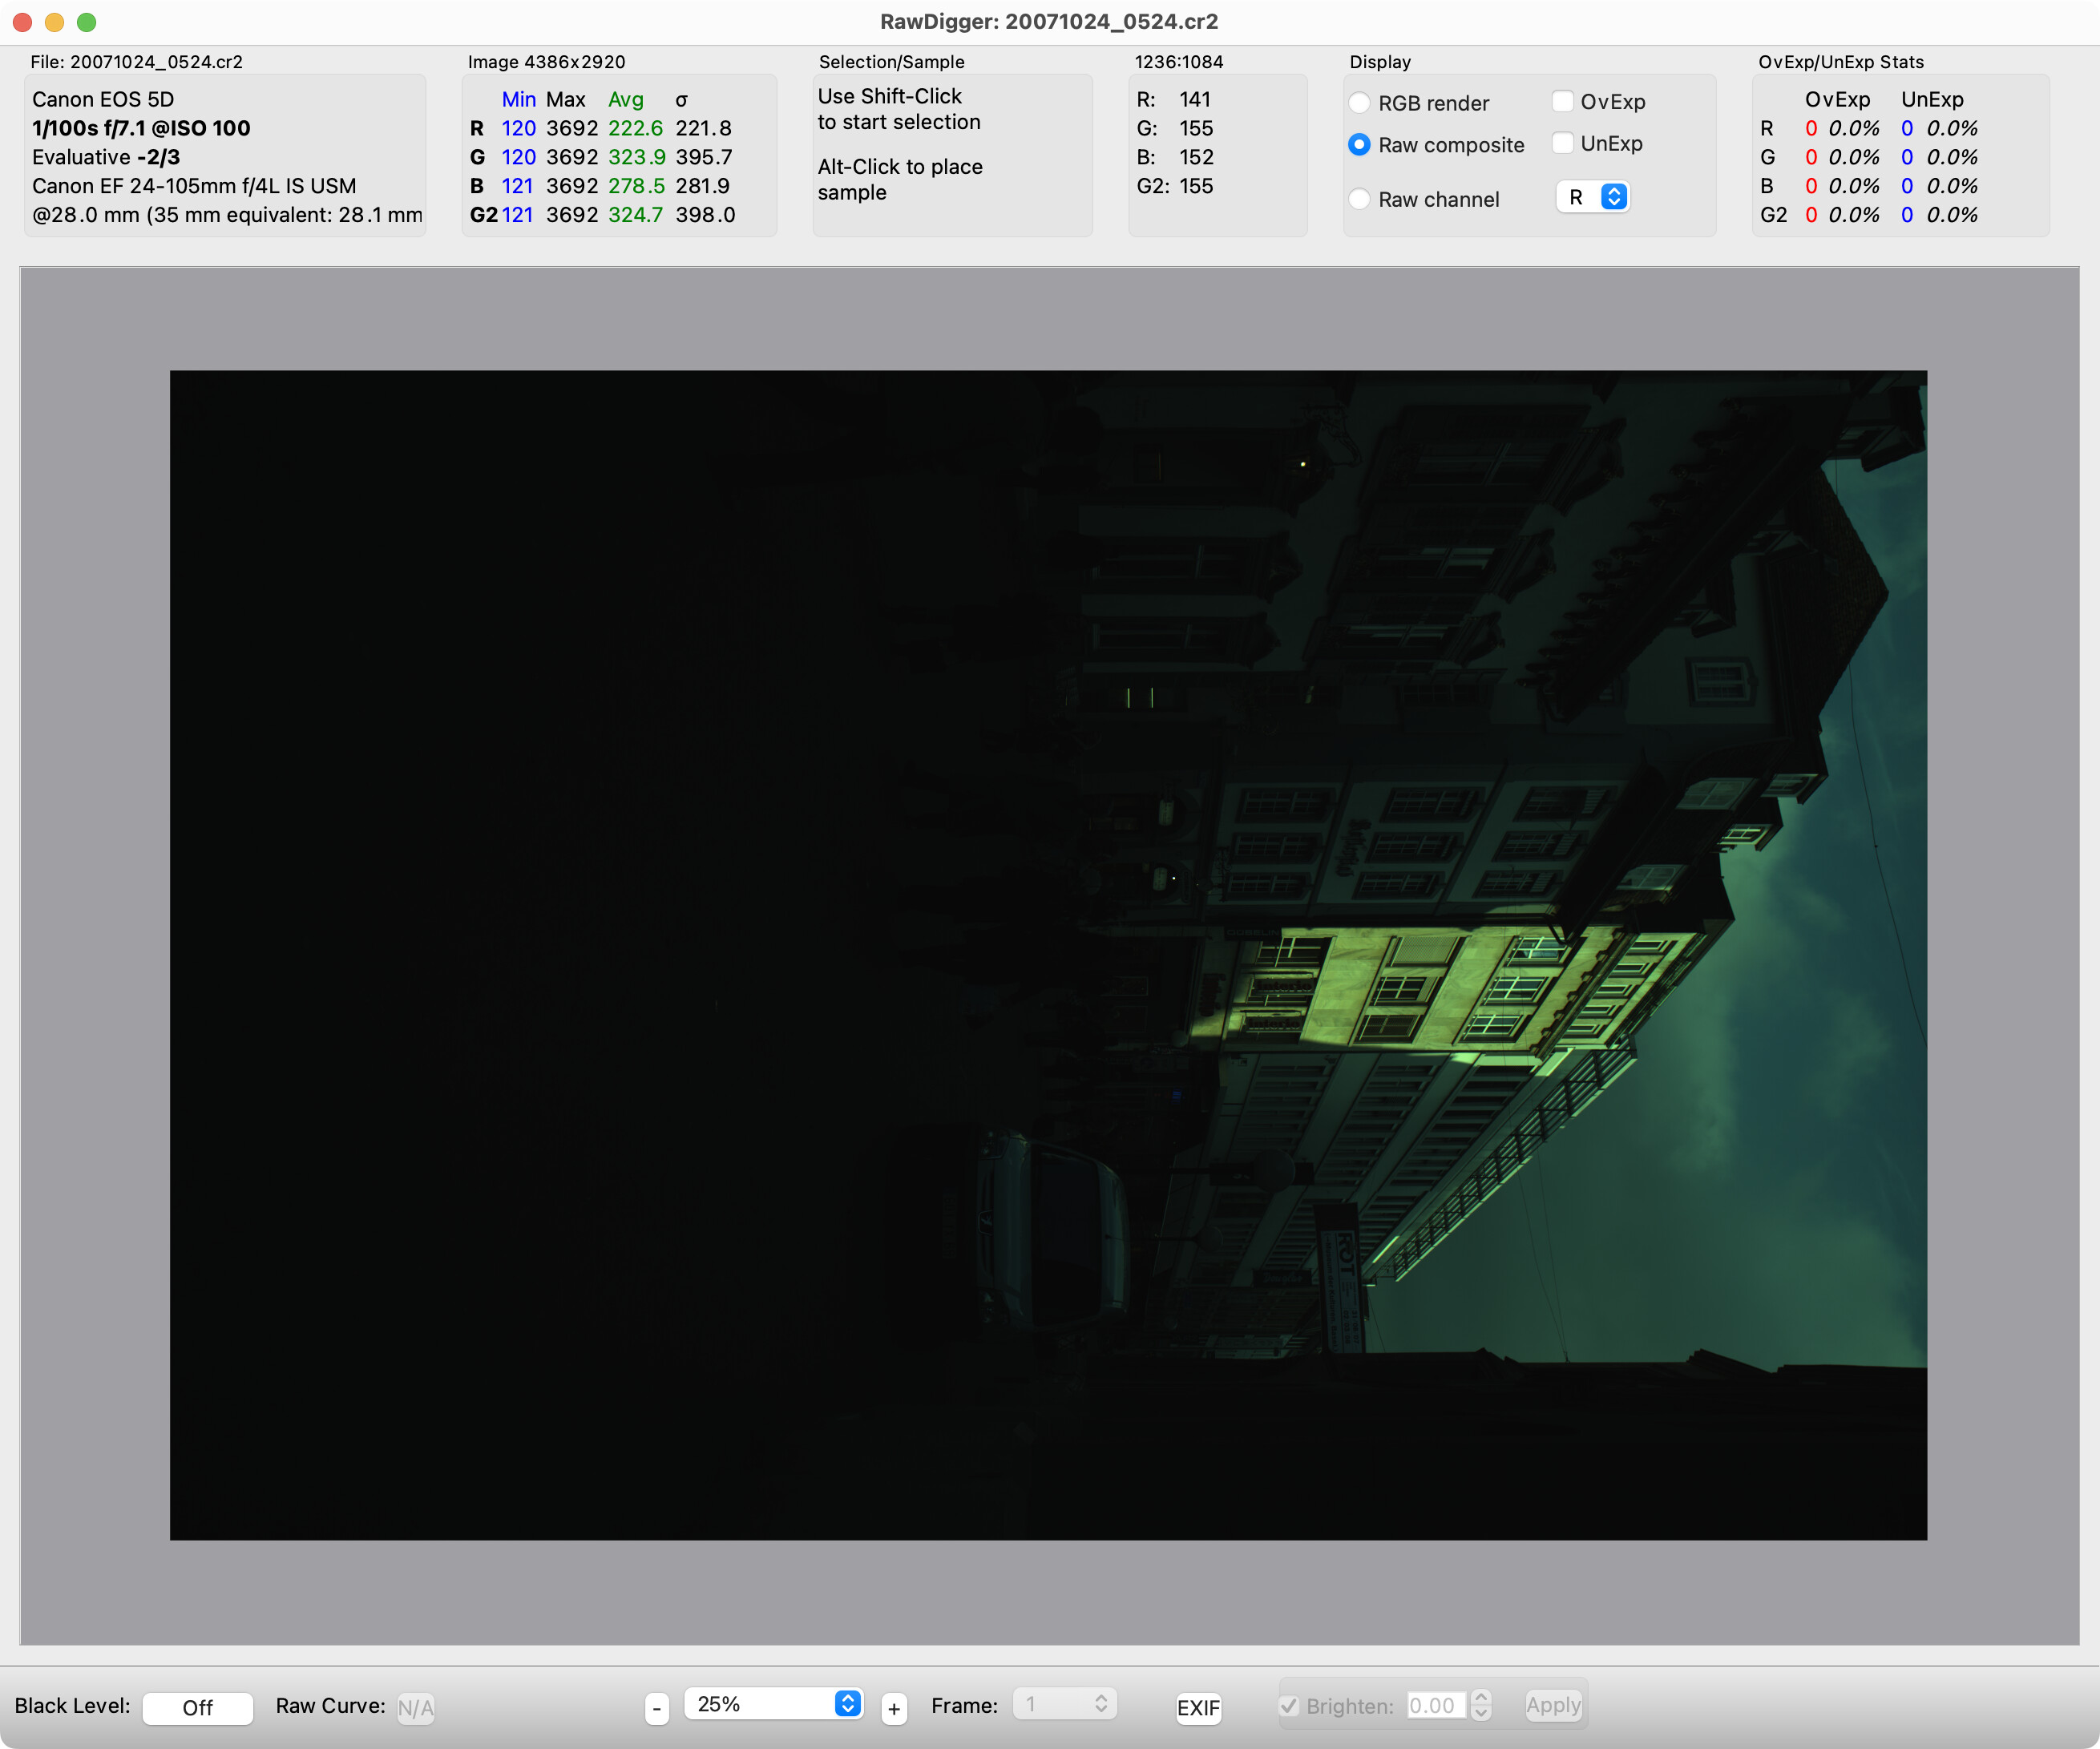
Task: Click the zoom in plus button
Action: point(894,1709)
